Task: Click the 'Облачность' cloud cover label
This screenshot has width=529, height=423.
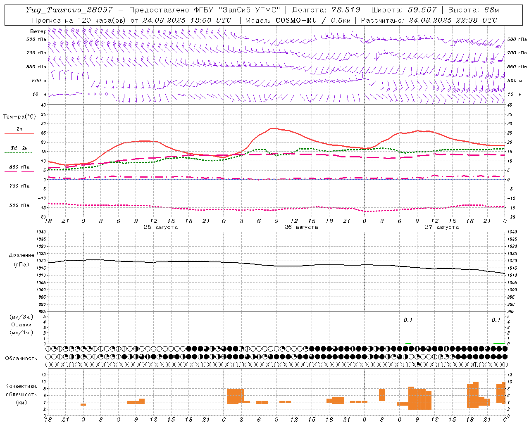Action: pyautogui.click(x=21, y=359)
